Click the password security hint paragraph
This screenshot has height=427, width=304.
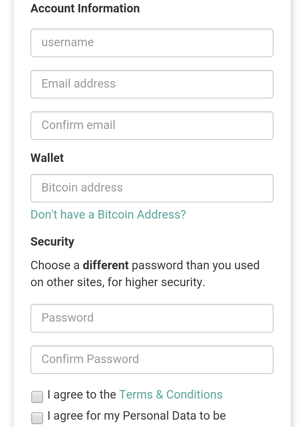pos(145,274)
